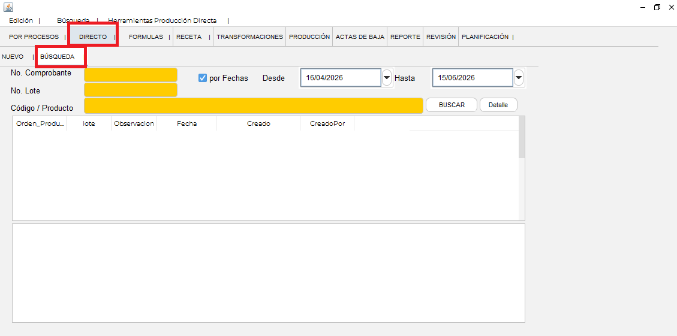
Task: Close the application window
Action: [671, 7]
